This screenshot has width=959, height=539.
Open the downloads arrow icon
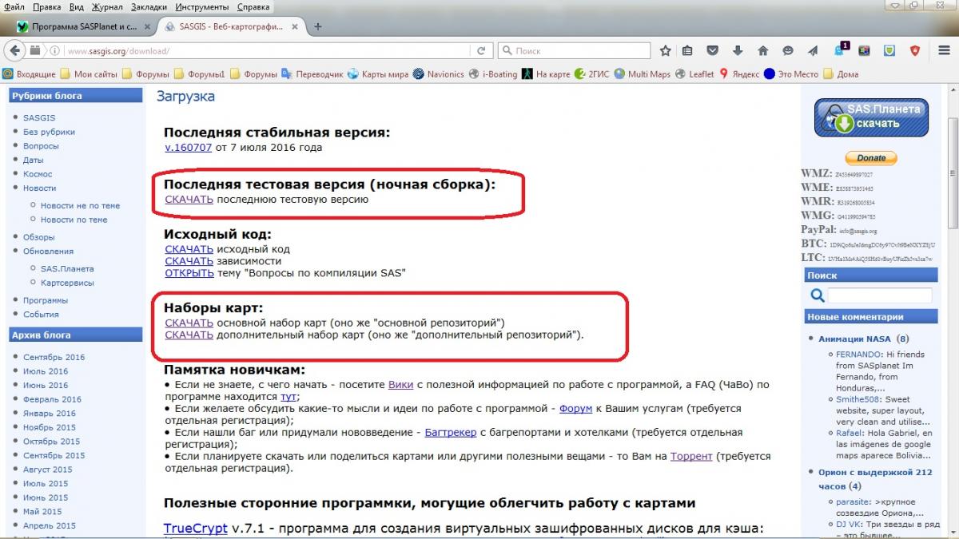point(738,50)
